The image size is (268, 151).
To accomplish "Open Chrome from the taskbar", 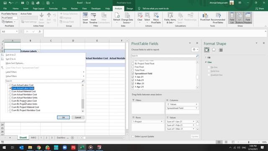I will (x=39, y=147).
